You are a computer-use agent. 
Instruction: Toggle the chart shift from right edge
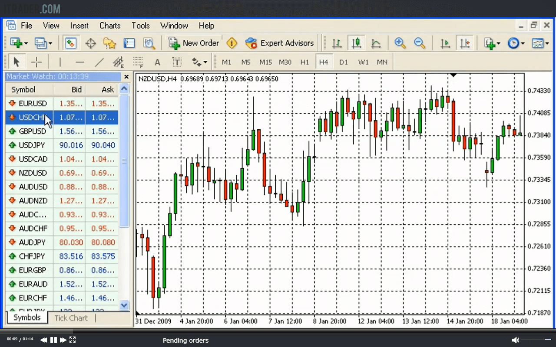click(x=466, y=43)
